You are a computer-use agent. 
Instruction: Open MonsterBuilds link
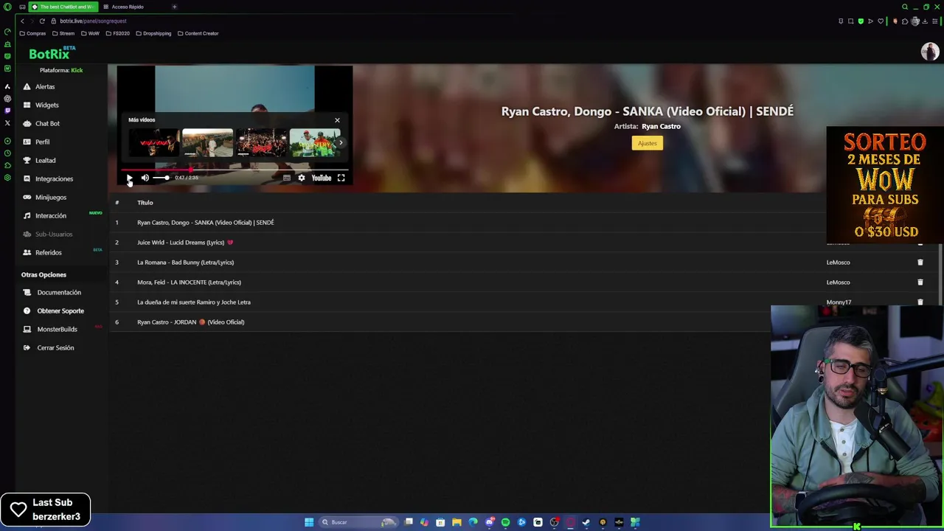pos(57,329)
